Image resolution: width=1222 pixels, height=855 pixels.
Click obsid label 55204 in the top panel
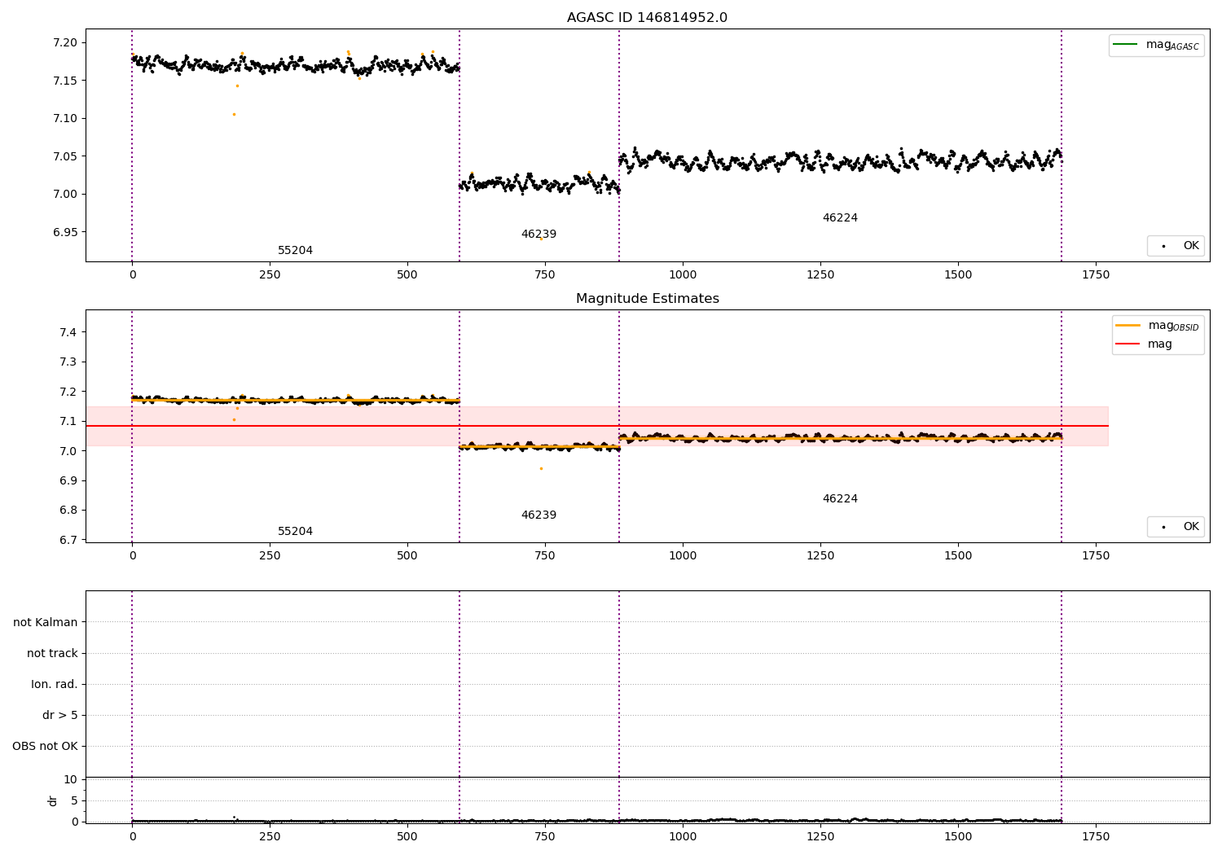(295, 251)
